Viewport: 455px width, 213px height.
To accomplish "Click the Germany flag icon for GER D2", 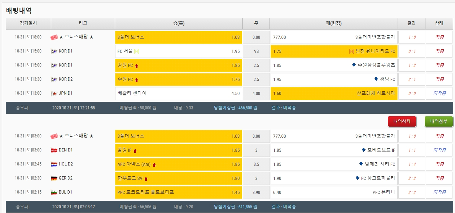I will pos(54,178).
